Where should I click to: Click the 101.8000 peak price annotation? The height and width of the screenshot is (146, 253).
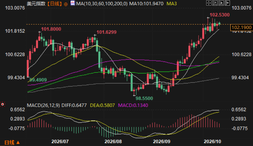[51, 29]
